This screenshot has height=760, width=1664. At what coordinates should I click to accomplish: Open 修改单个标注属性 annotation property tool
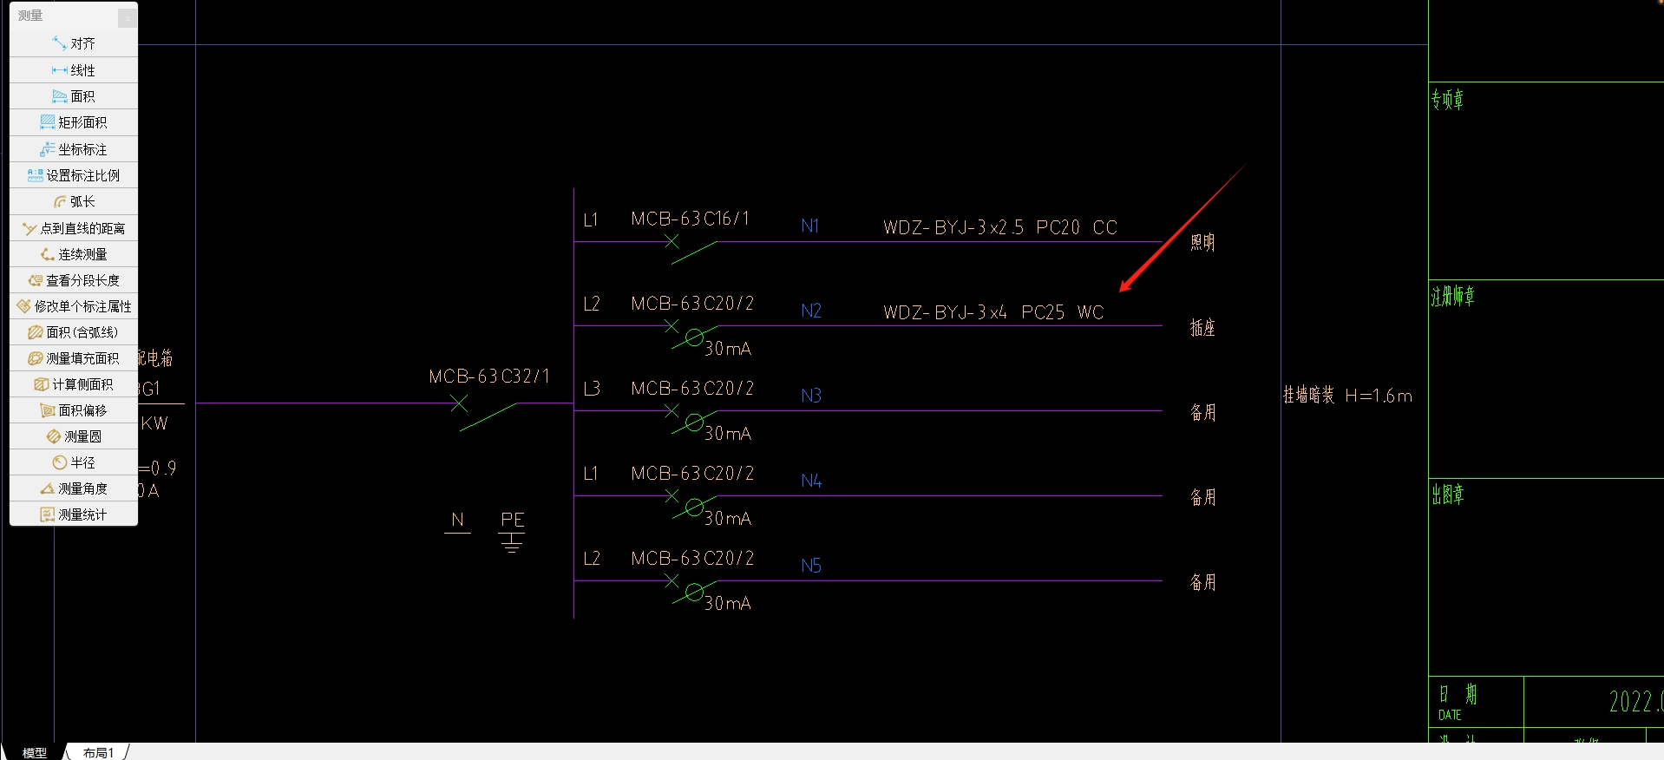click(74, 306)
